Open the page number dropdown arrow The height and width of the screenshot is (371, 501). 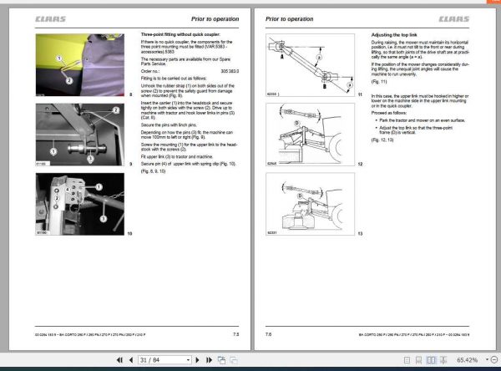(188, 360)
